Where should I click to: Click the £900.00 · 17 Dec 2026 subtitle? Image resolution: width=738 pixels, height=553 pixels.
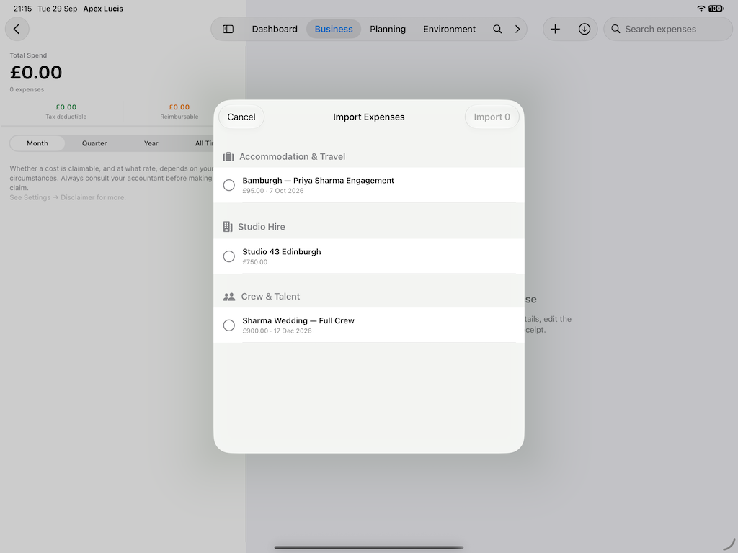click(x=277, y=331)
